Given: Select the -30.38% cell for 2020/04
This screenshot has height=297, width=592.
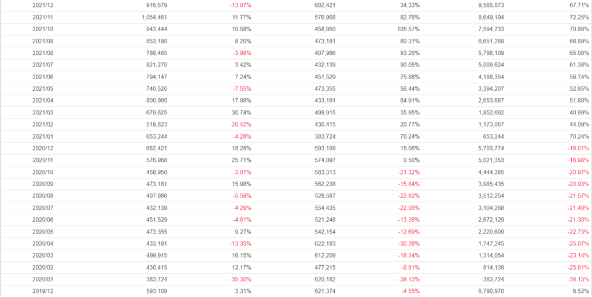Looking at the screenshot, I should coord(409,243).
